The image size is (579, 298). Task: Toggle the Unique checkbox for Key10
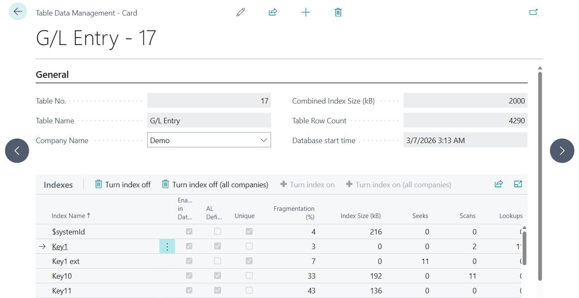pos(249,276)
